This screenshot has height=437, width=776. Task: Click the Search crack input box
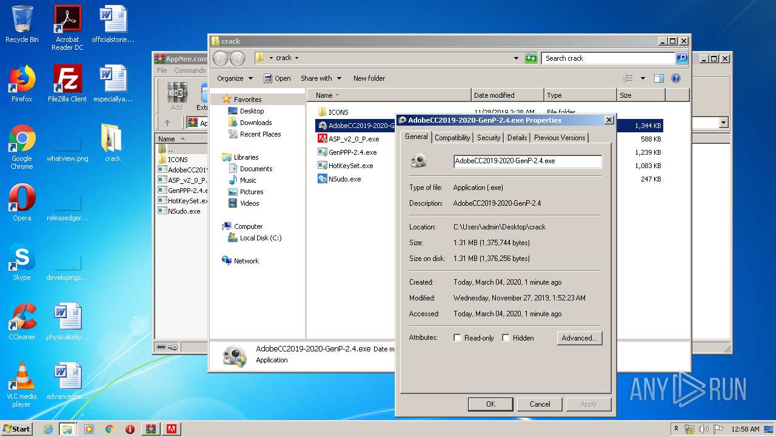pos(608,58)
